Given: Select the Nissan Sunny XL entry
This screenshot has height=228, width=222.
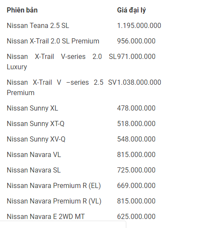Looking at the screenshot, I should 32,108.
